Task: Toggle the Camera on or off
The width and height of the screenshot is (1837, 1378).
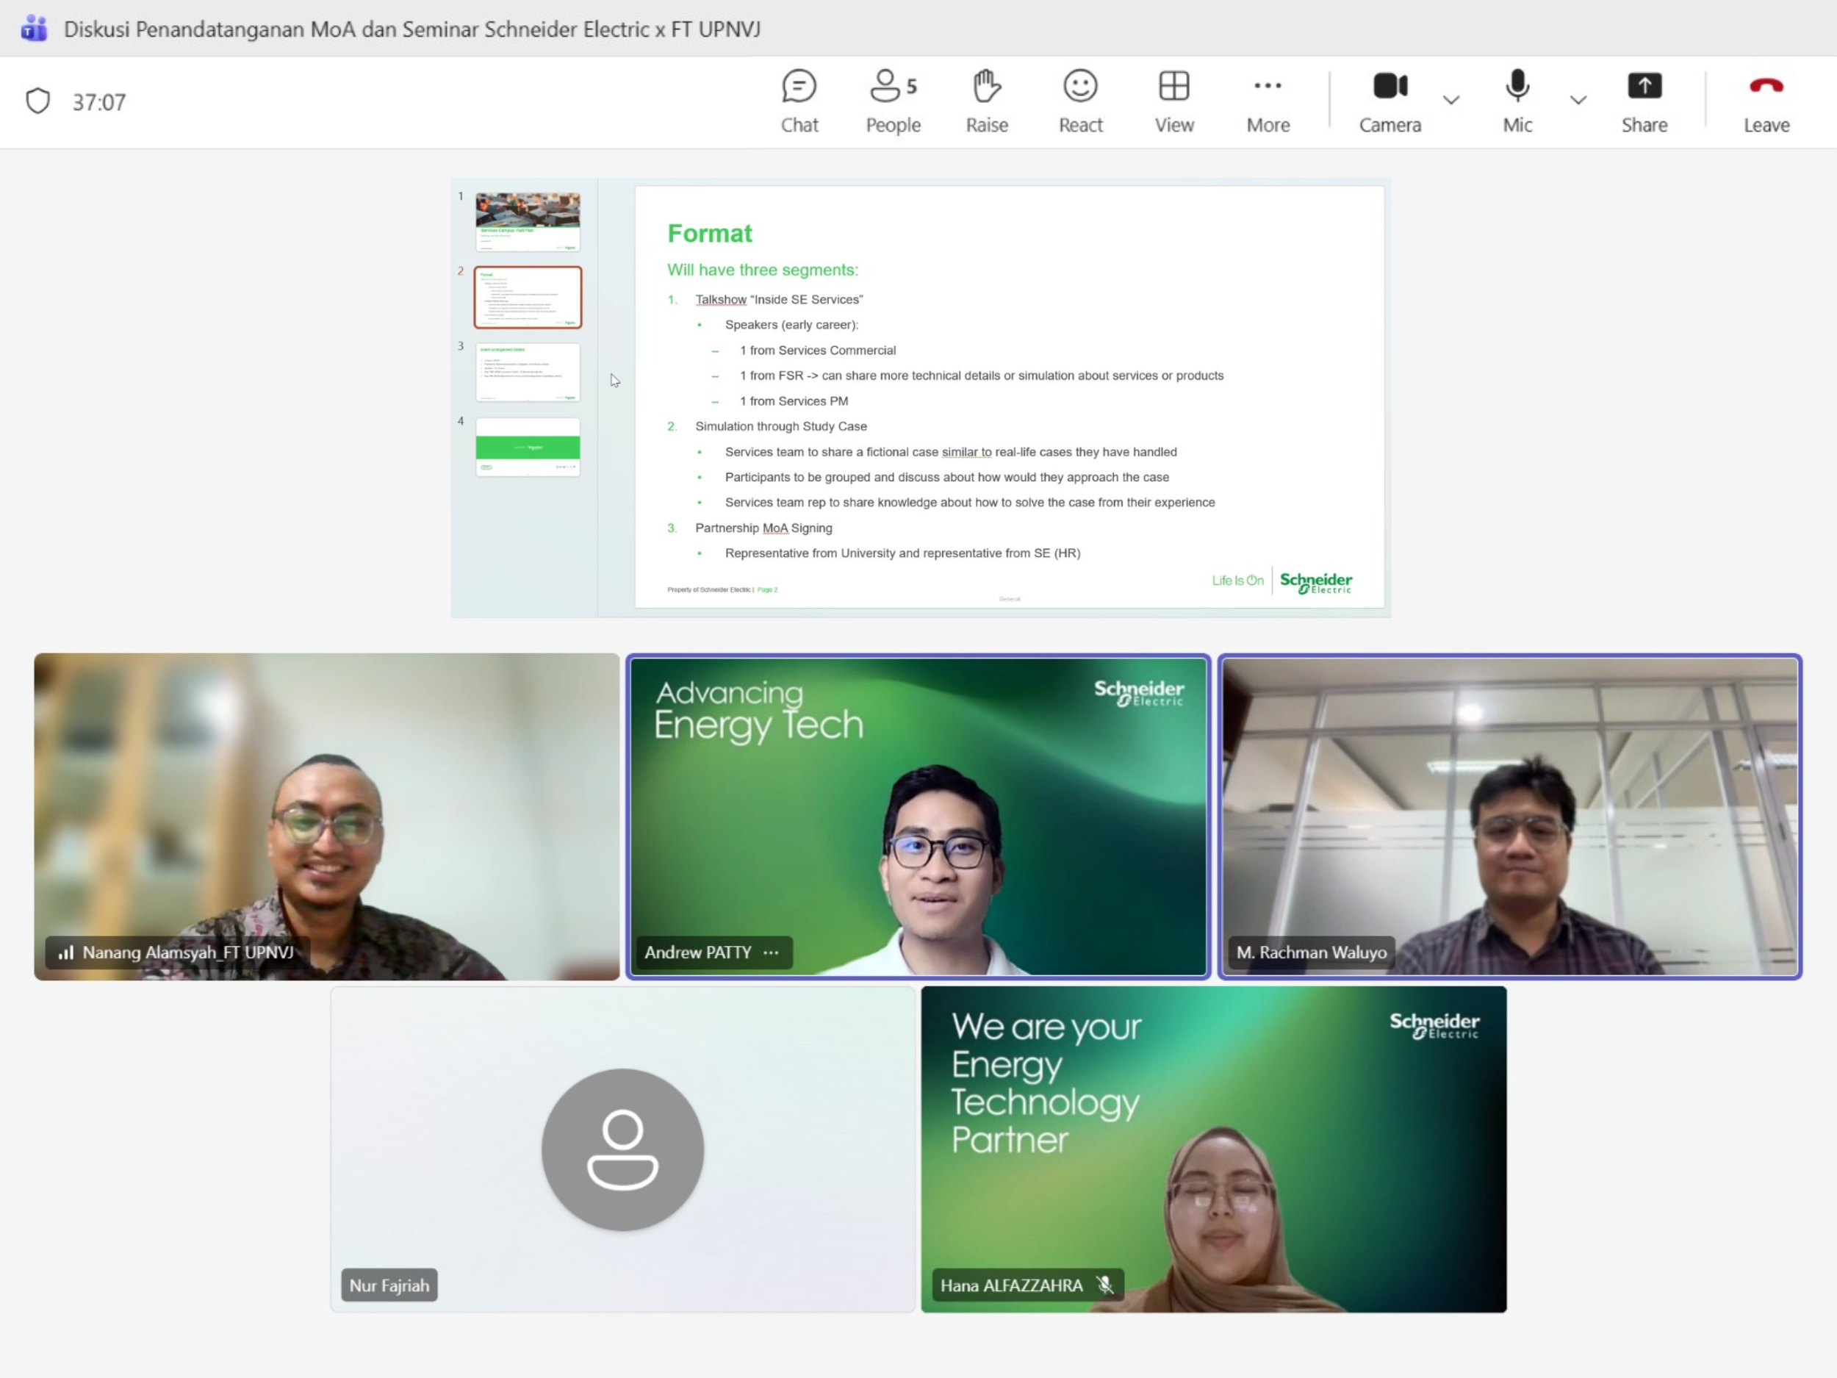Action: tap(1390, 101)
